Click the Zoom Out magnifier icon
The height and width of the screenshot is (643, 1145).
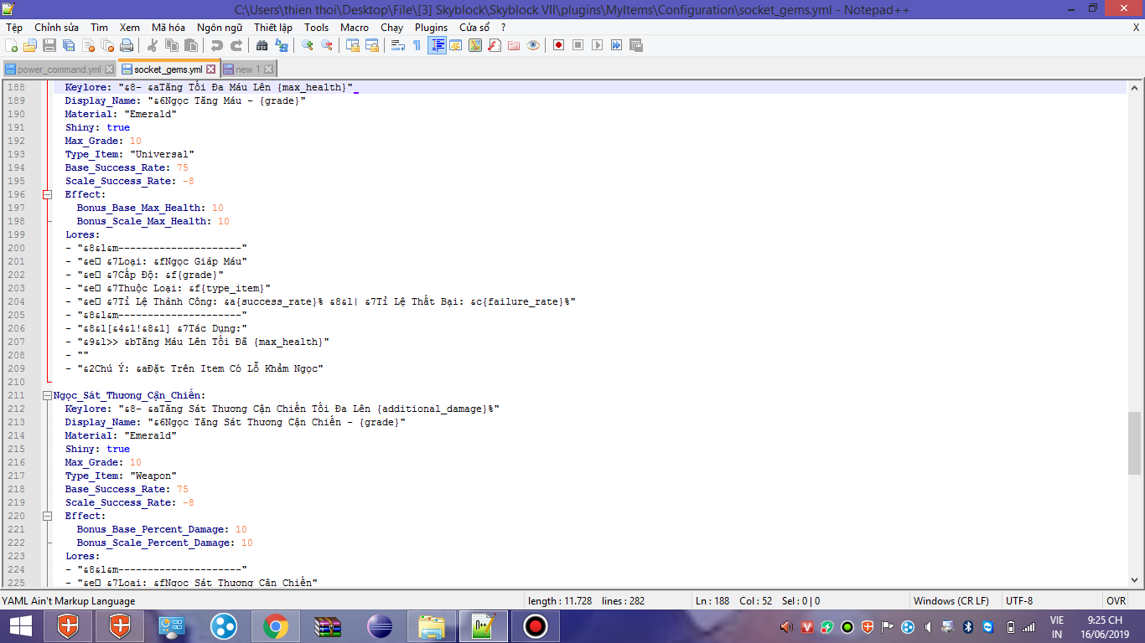[327, 45]
